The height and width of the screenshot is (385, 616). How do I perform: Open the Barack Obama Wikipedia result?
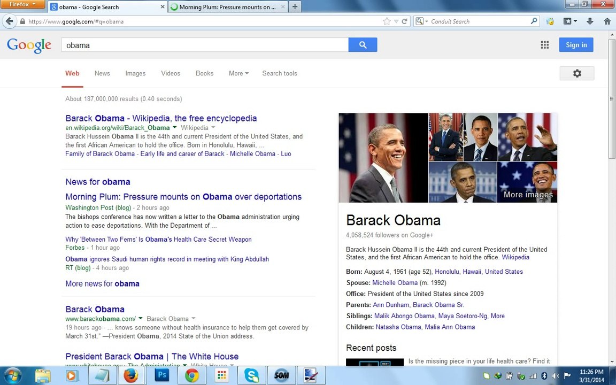point(161,118)
